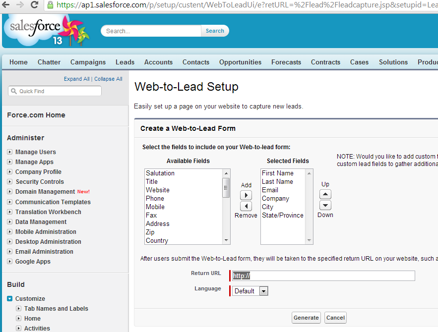Viewport: 438px width, 332px height.
Task: Open the Chatter tab
Action: [49, 62]
